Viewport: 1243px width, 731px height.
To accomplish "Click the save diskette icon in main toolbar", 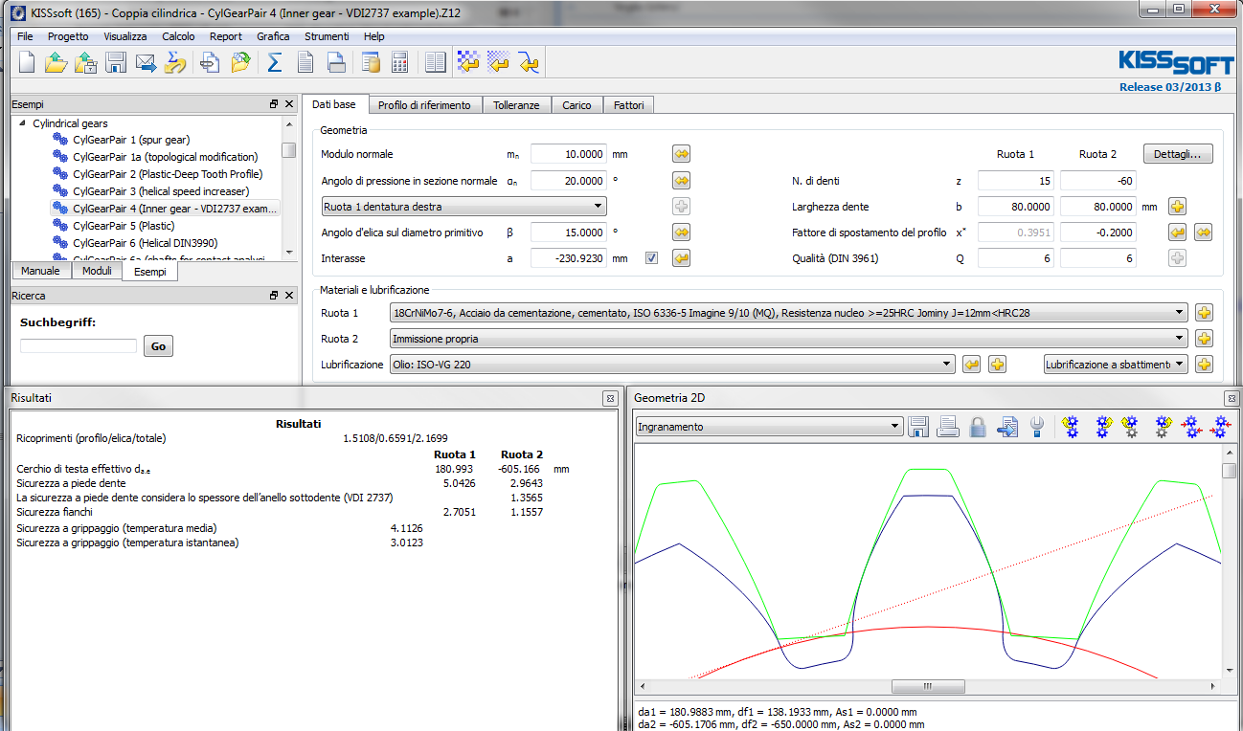I will (x=116, y=63).
